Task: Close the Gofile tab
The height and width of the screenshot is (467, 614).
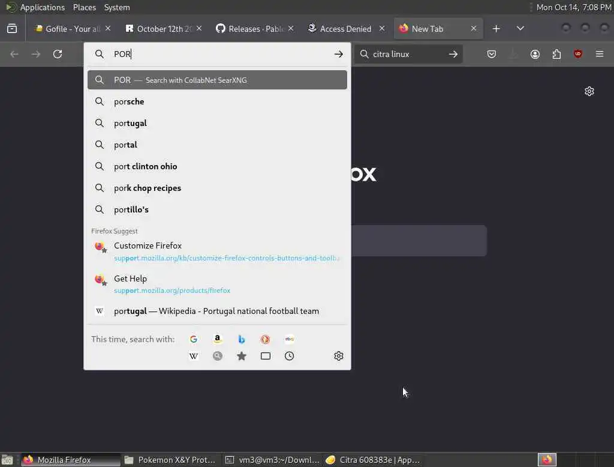Action: (x=108, y=29)
